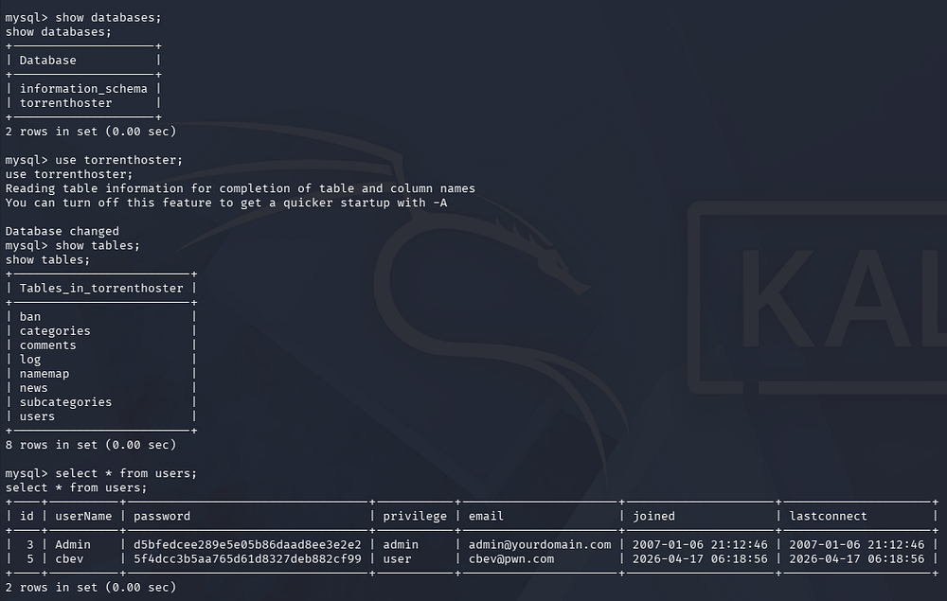
Task: Click the 'categories' table entry
Action: click(x=55, y=331)
